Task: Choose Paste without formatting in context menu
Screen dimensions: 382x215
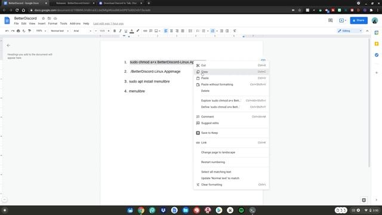Action: click(231, 85)
